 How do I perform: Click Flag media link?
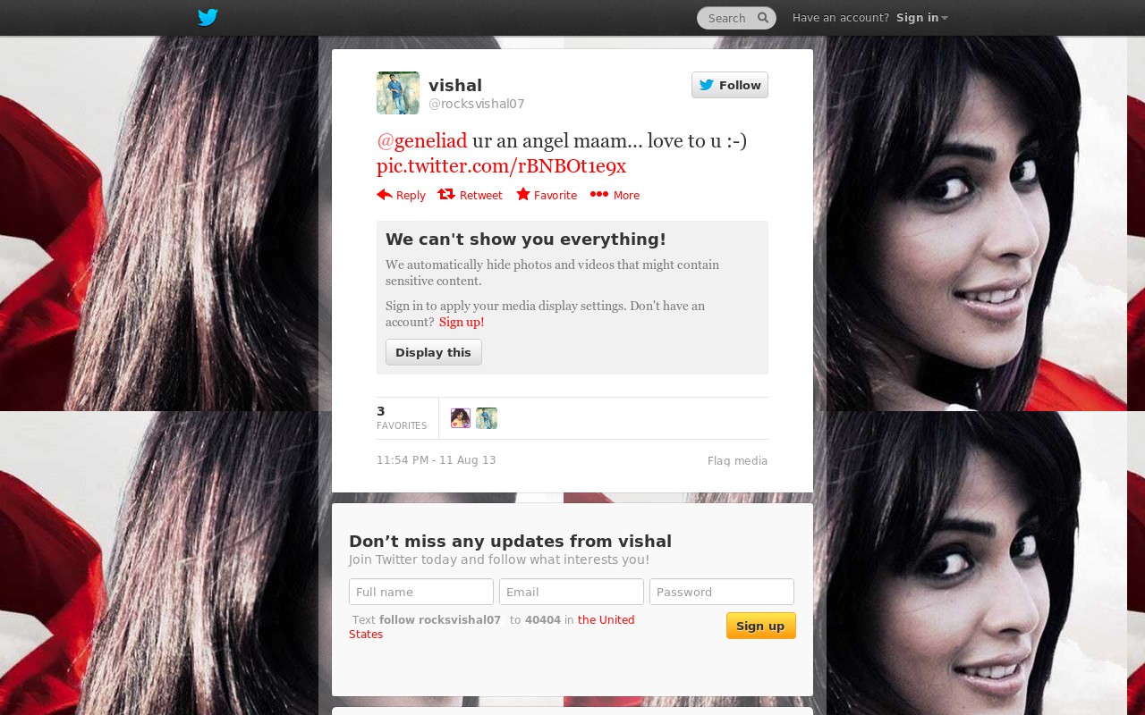[737, 461]
